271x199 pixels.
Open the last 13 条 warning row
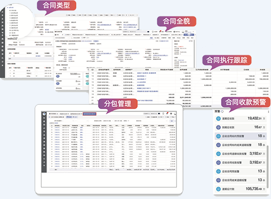tap(240, 180)
